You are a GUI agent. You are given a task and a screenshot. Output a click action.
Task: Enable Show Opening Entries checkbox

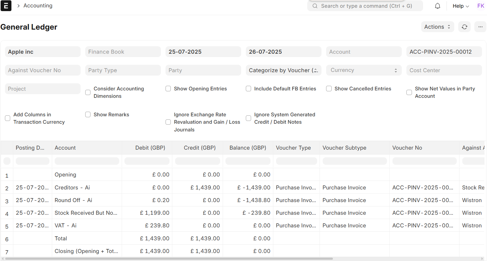[x=168, y=89]
